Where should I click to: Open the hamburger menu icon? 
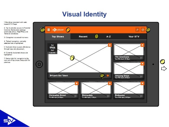pos(49,30)
